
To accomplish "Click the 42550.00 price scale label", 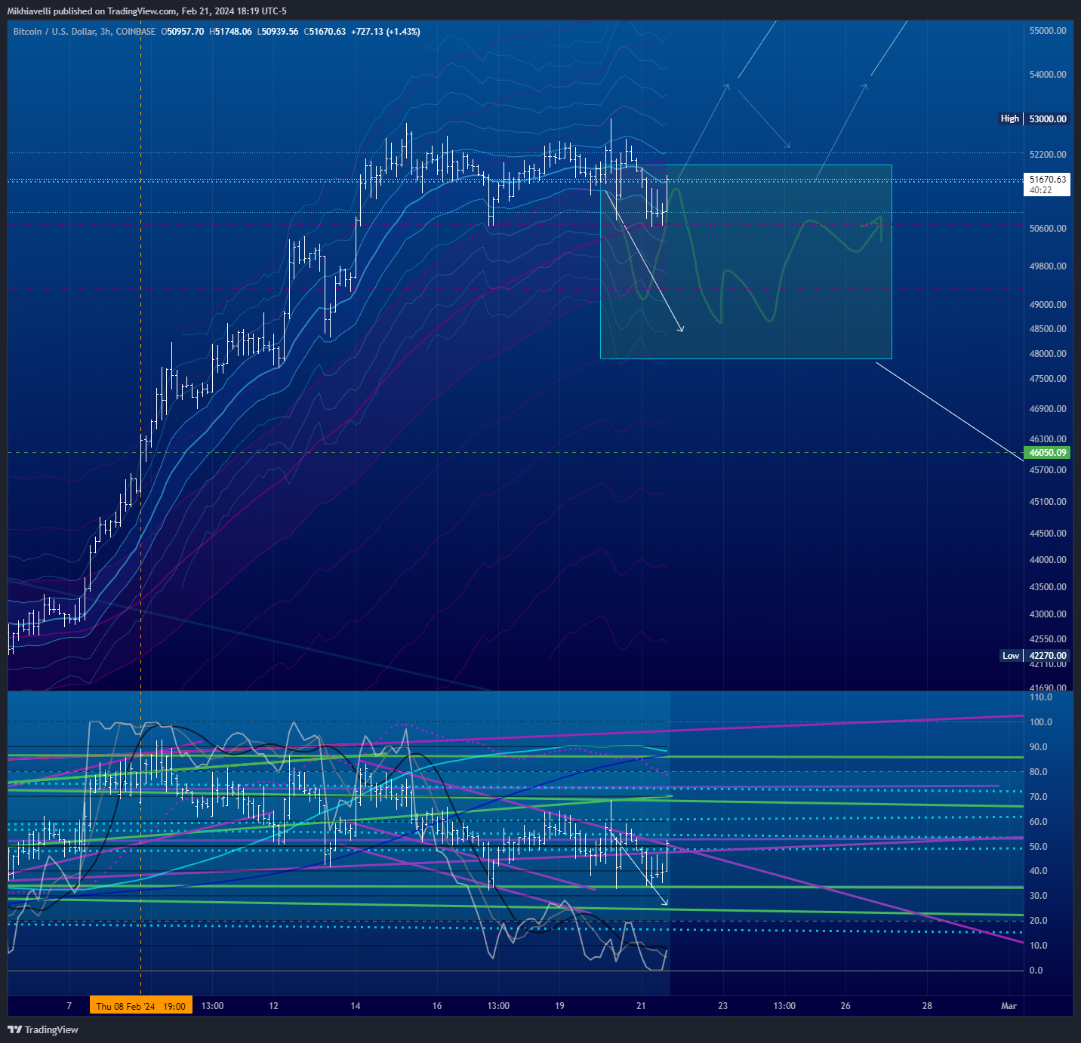I will (1048, 639).
